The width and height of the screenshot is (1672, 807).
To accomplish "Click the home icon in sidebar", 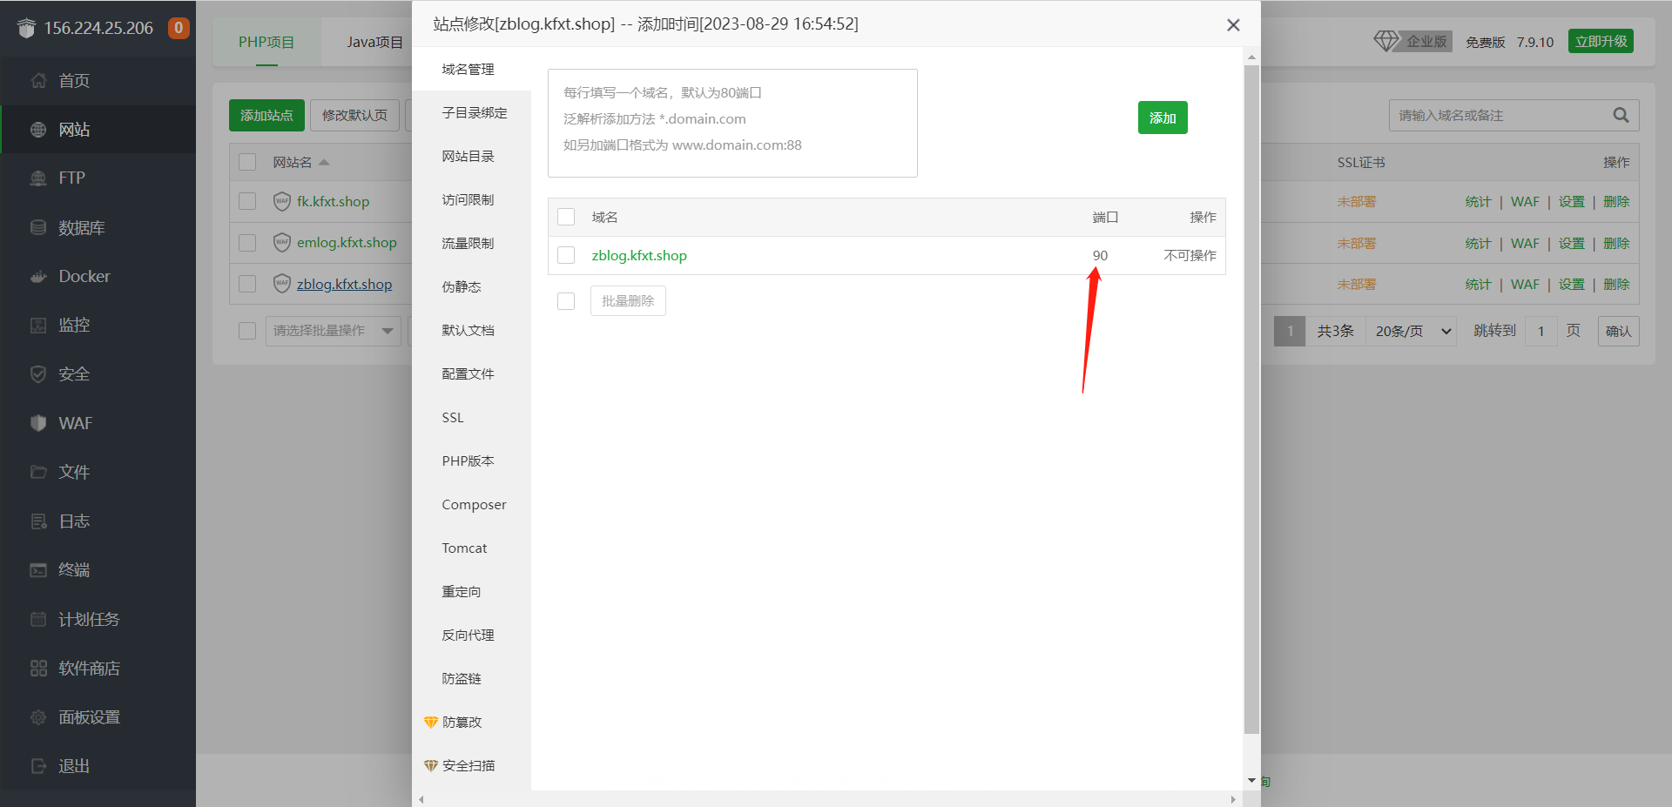I will pos(38,81).
